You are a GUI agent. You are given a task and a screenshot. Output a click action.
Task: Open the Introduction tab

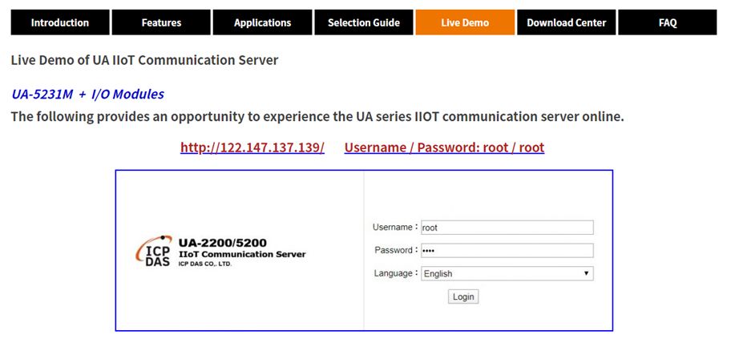click(x=60, y=22)
